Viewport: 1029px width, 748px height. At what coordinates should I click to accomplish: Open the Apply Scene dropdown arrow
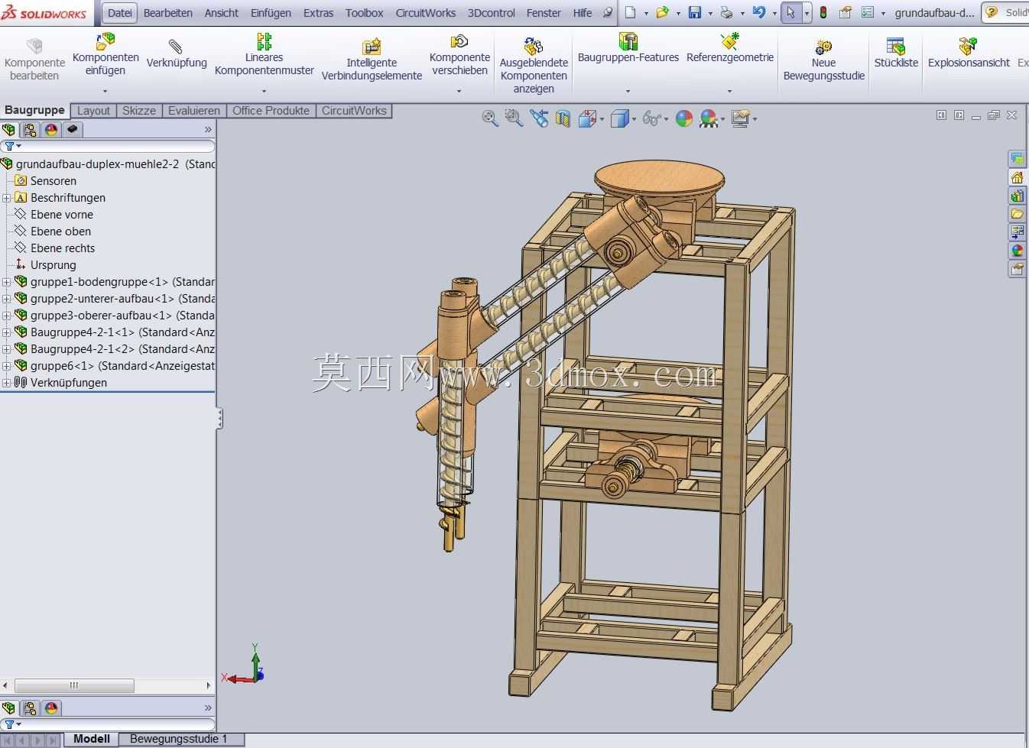click(x=722, y=119)
